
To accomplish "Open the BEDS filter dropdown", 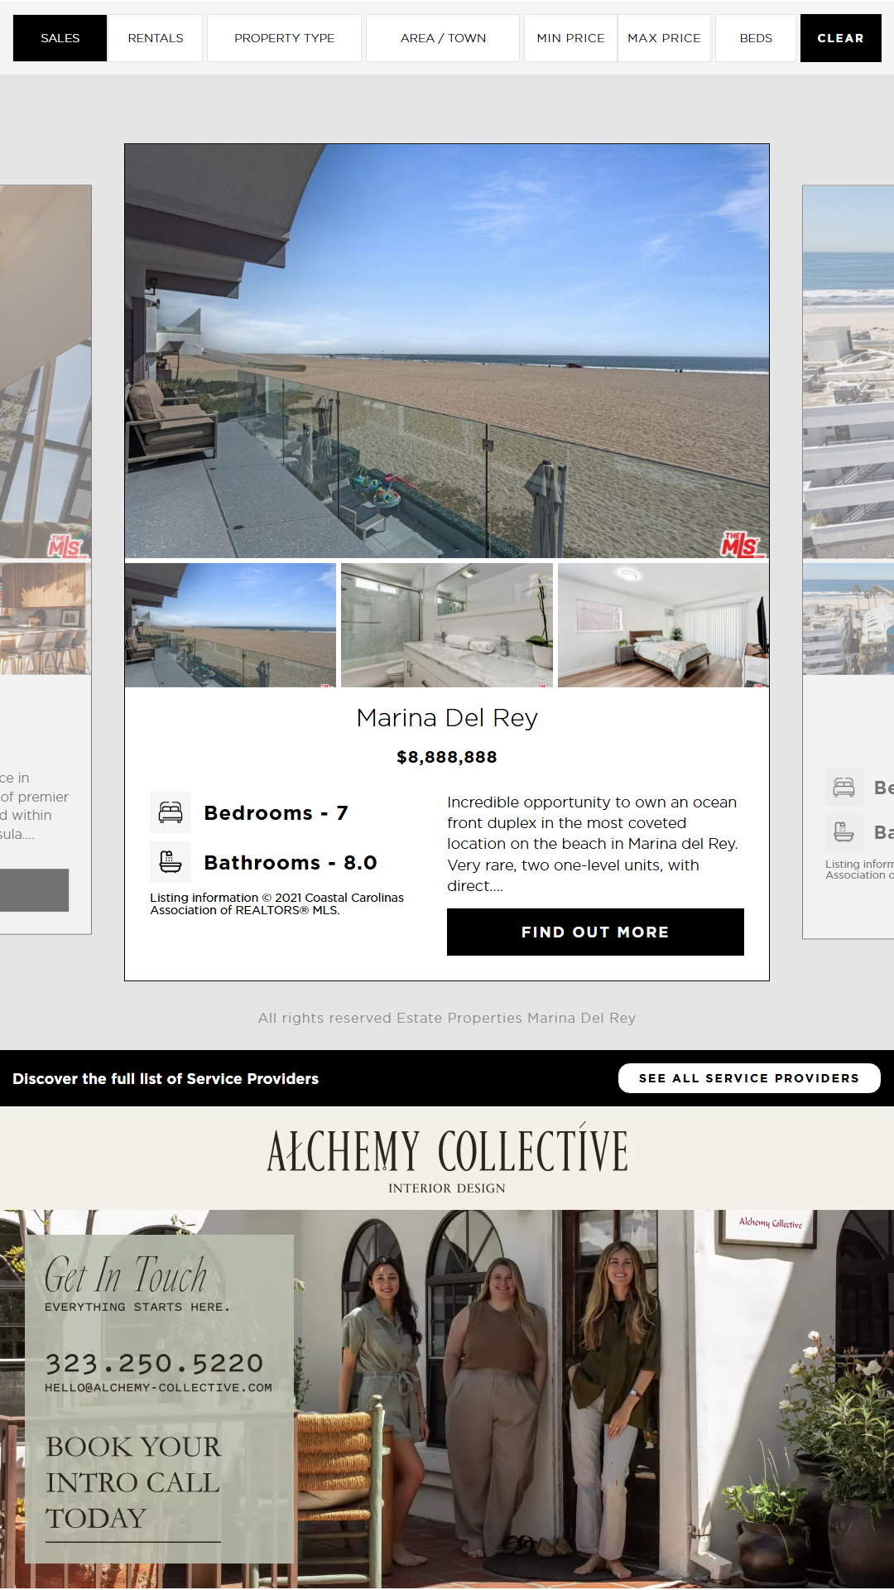I will pyautogui.click(x=756, y=38).
